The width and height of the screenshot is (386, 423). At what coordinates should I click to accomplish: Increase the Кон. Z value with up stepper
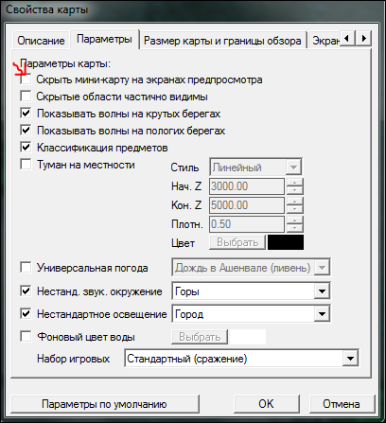tap(294, 202)
